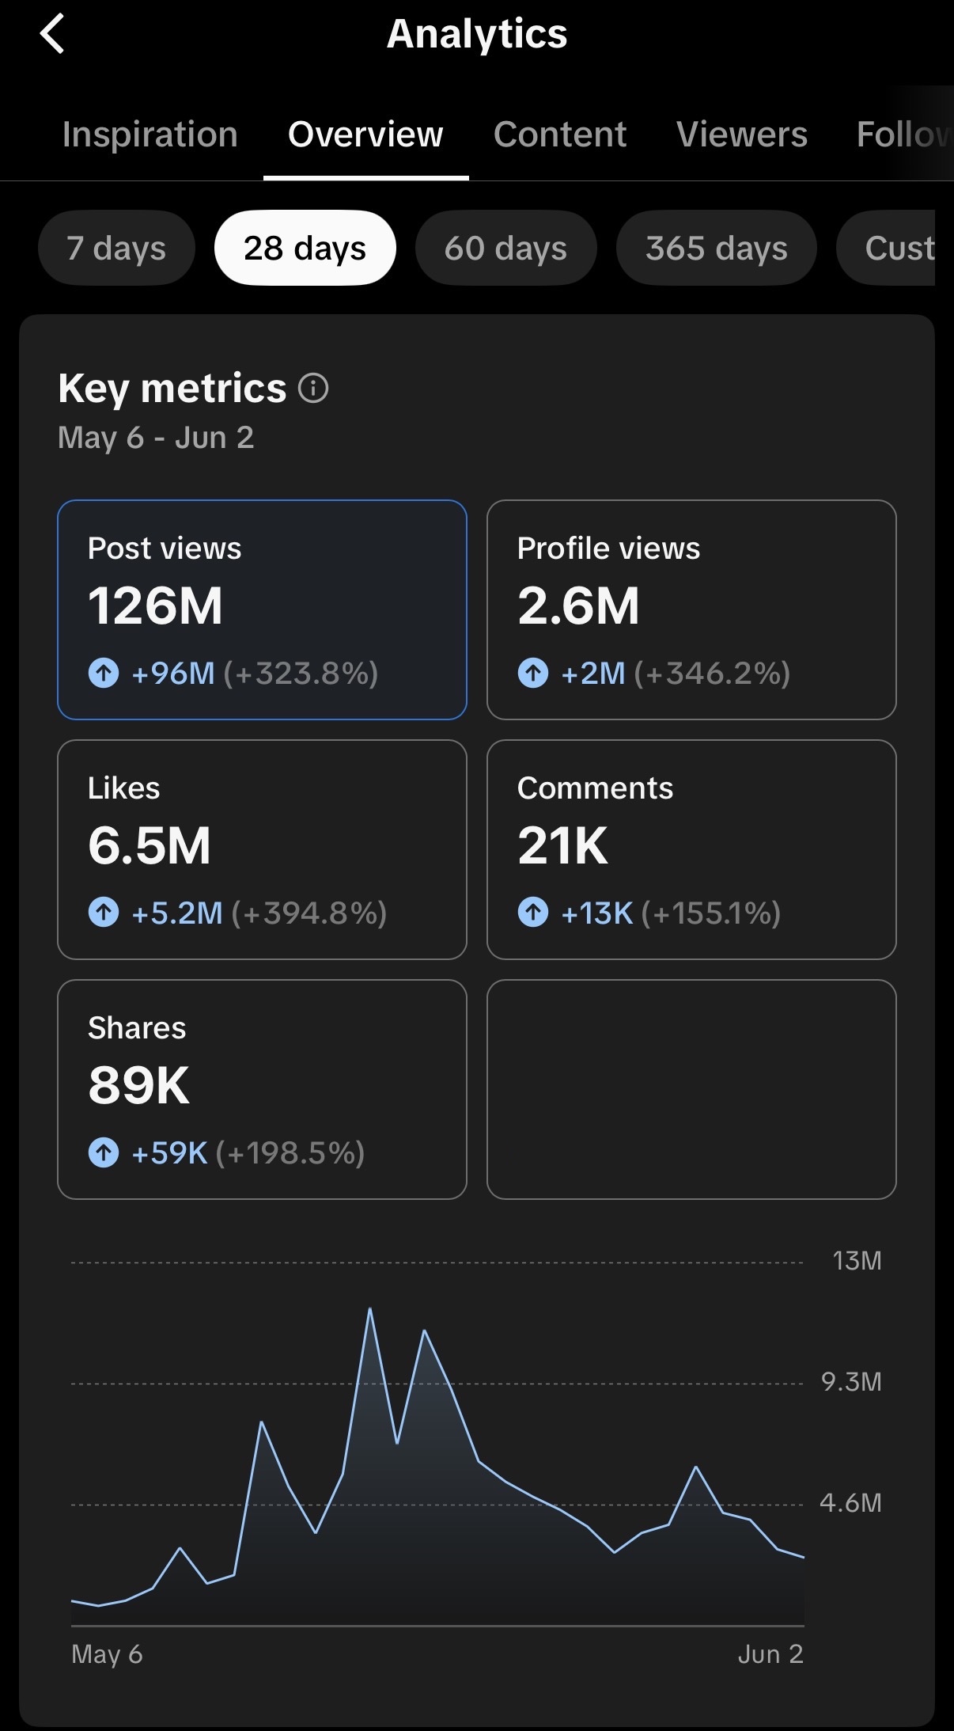The width and height of the screenshot is (954, 1731).
Task: Pick the 365 days range
Action: [716, 248]
